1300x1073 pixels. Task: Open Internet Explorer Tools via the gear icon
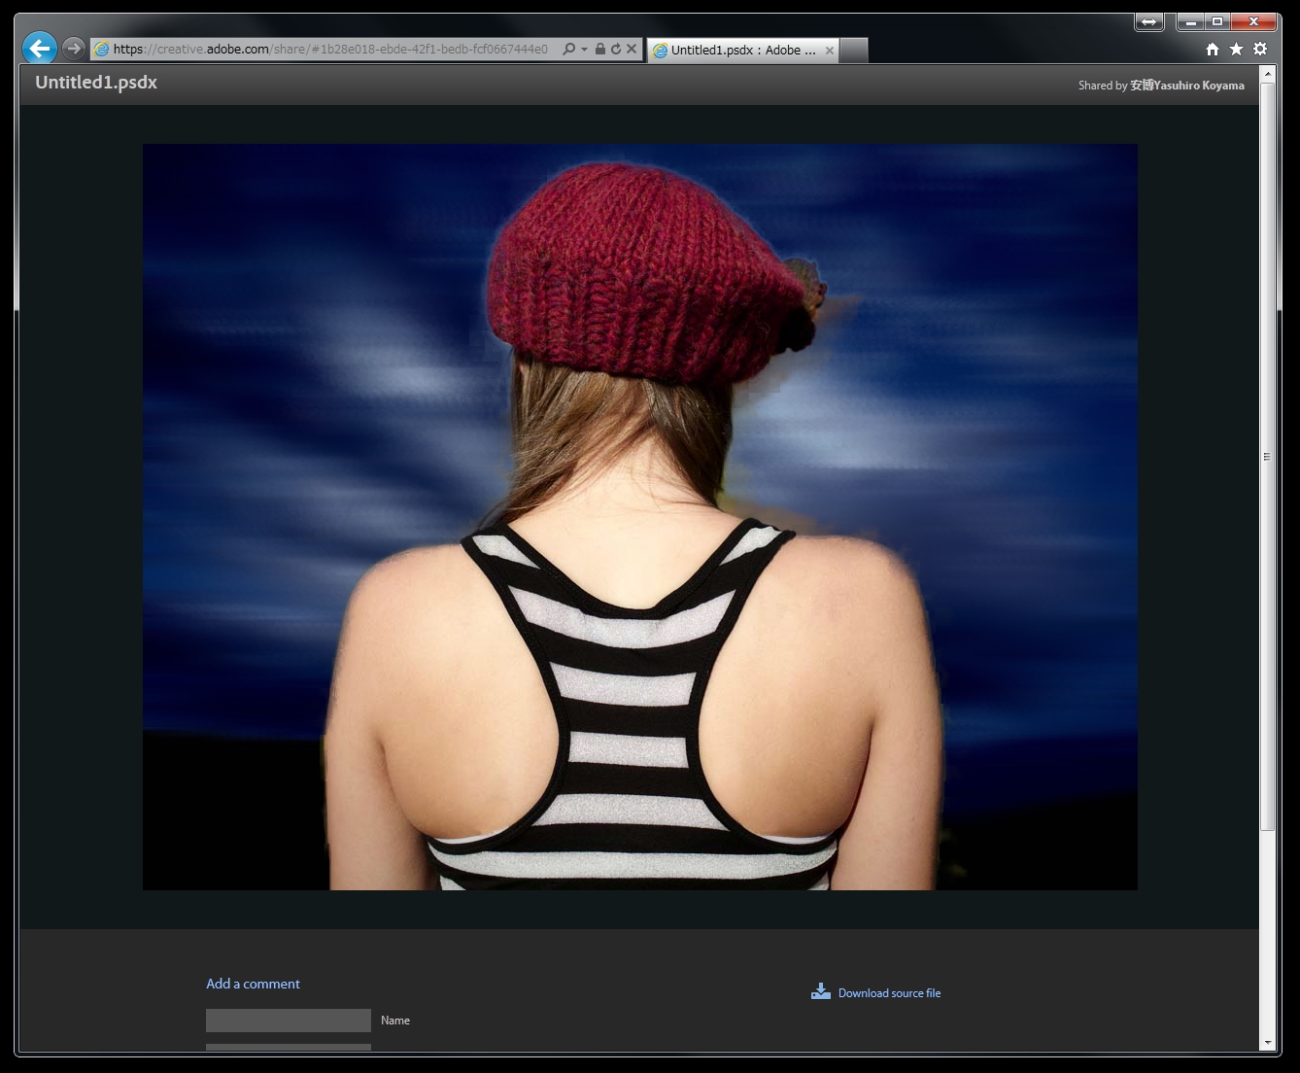(1258, 47)
